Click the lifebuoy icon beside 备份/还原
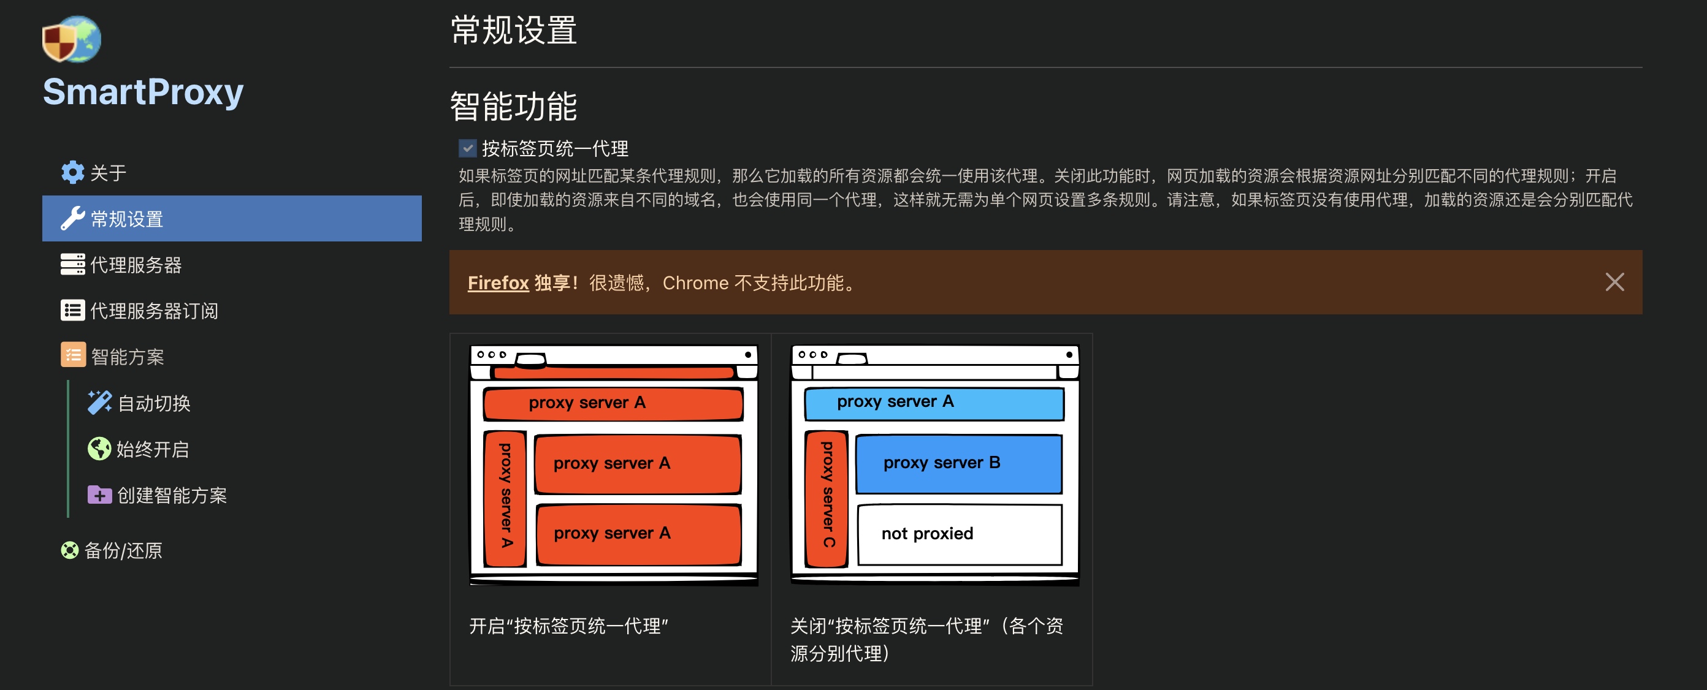Viewport: 1707px width, 690px height. coord(69,550)
